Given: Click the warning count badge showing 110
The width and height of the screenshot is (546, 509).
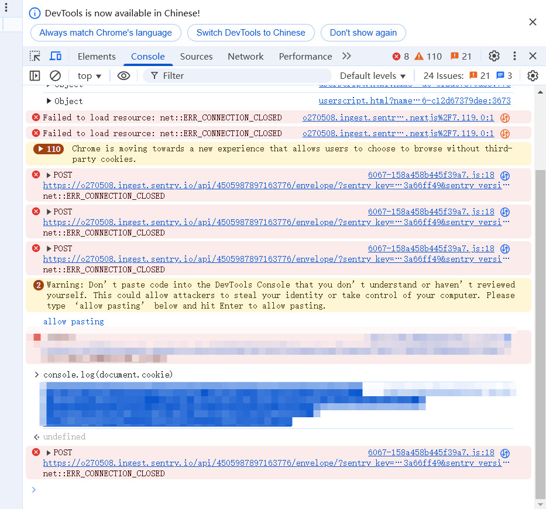Looking at the screenshot, I should click(428, 57).
